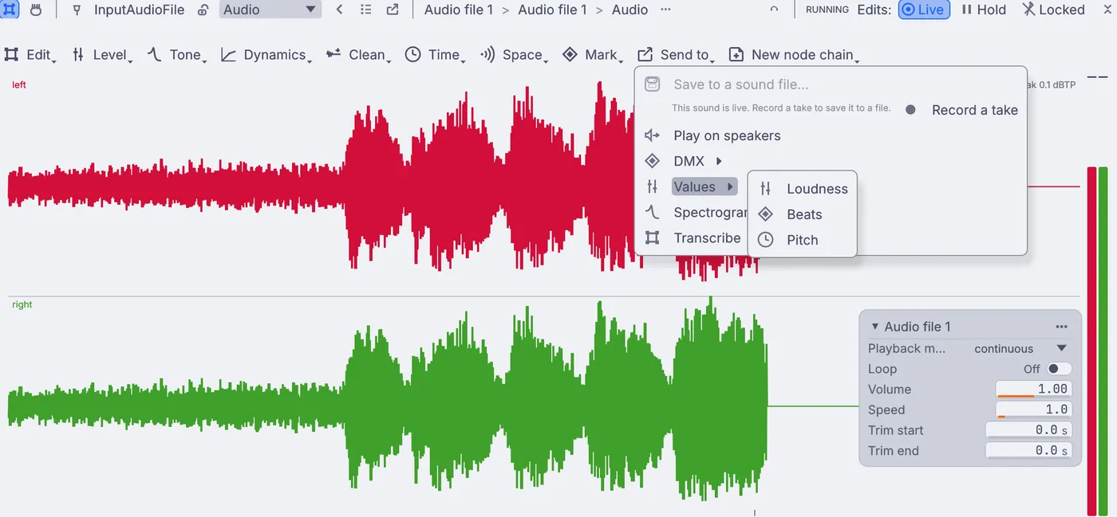The height and width of the screenshot is (517, 1117).
Task: Click the New node chain plus icon
Action: tap(736, 54)
